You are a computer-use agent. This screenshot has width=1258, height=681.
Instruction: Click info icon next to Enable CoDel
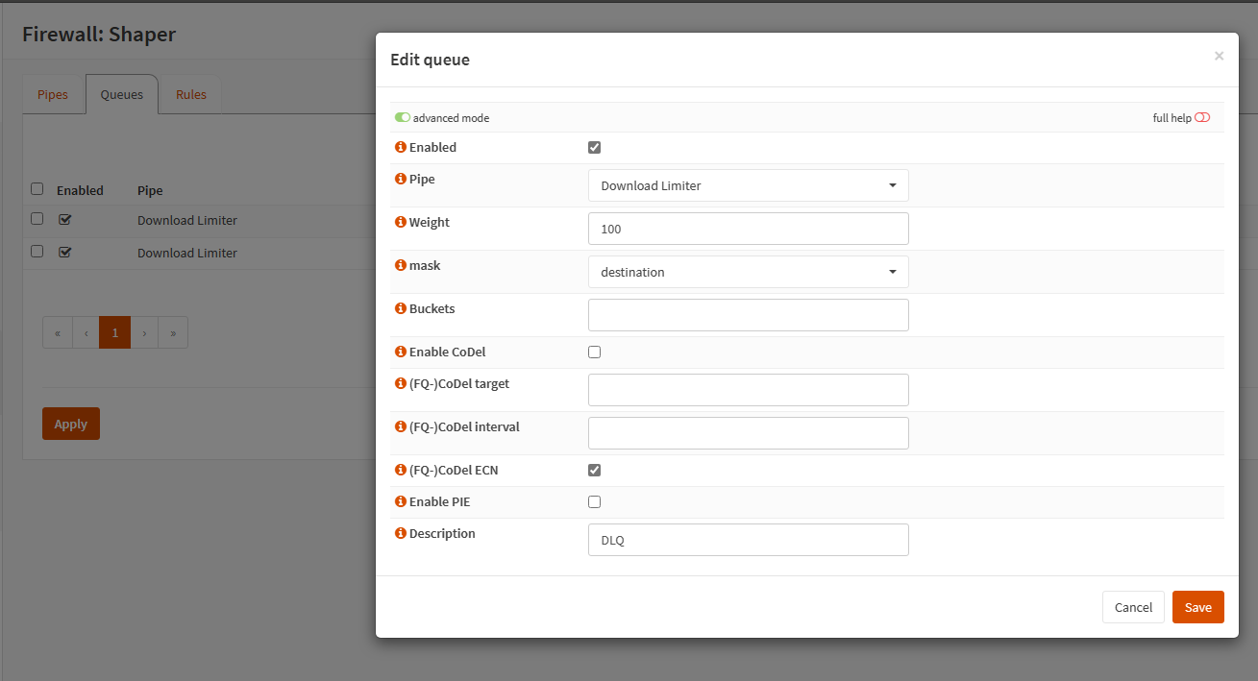(x=401, y=353)
